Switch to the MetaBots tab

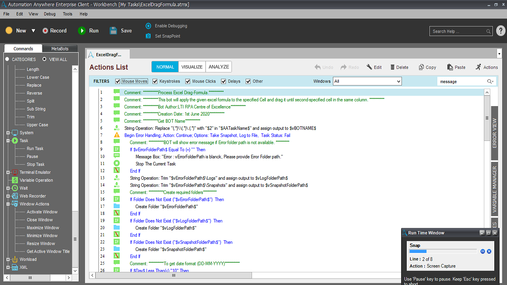60,49
